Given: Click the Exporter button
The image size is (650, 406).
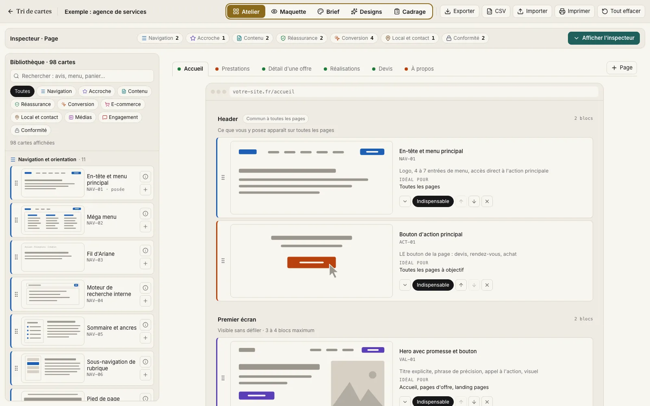Looking at the screenshot, I should pos(459,11).
